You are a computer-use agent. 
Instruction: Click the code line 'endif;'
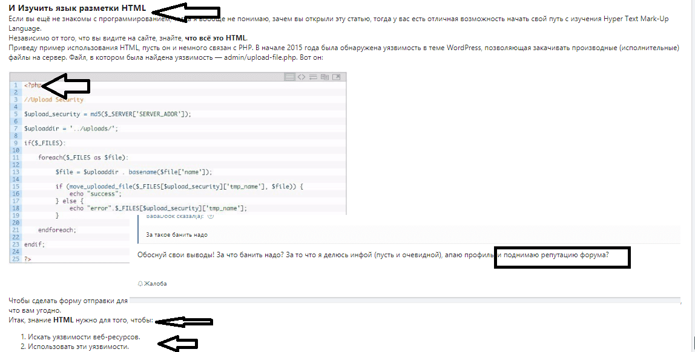[35, 245]
